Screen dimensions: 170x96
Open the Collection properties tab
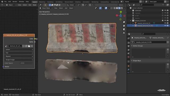coord(129,62)
